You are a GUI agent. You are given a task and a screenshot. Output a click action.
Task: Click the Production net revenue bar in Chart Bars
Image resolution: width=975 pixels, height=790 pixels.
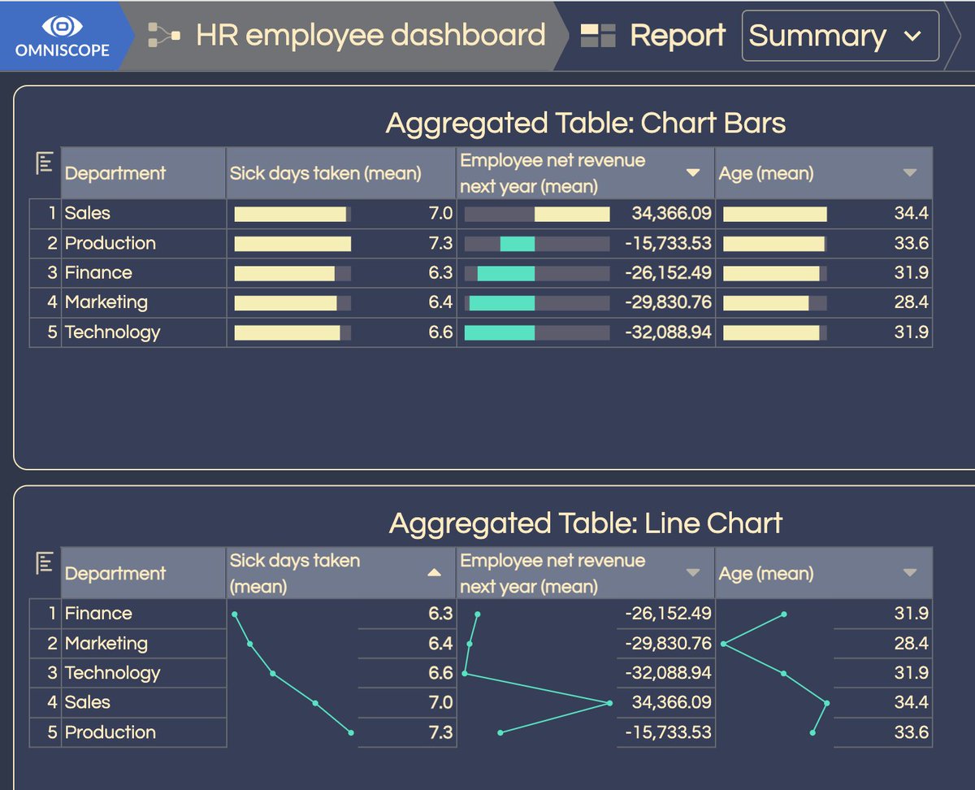pos(518,244)
